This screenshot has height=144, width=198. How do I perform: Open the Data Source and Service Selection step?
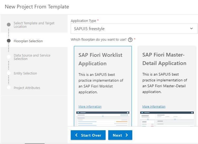point(32,57)
